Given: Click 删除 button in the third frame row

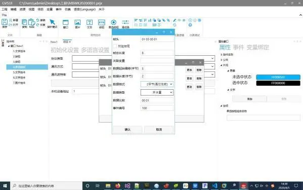Looking at the screenshot, I should (x=199, y=87).
